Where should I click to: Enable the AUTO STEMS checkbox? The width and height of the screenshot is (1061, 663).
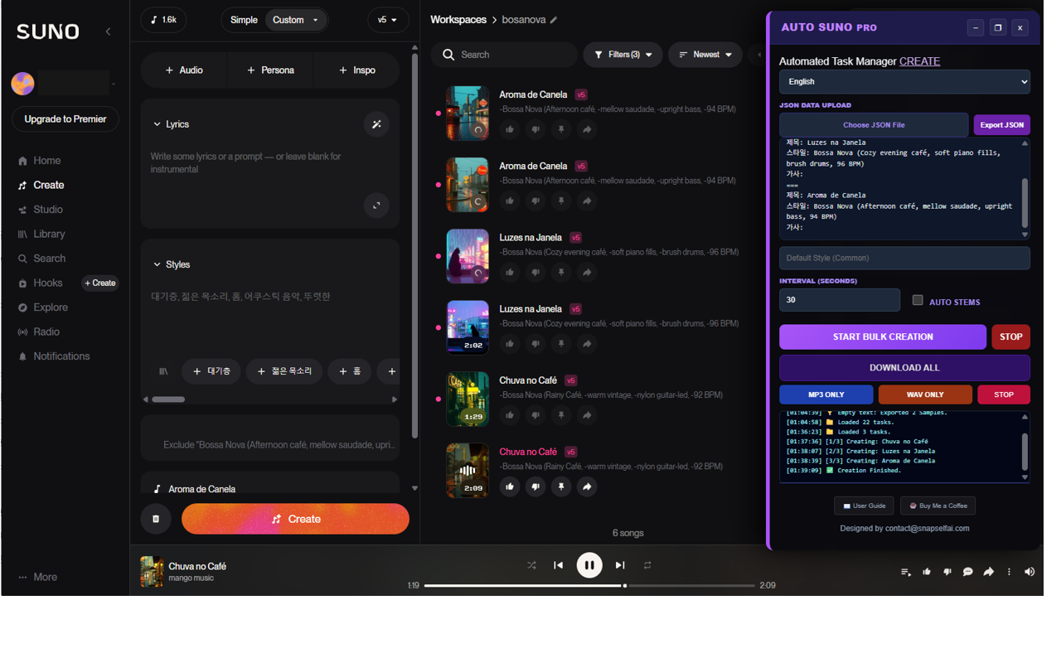[x=918, y=300]
